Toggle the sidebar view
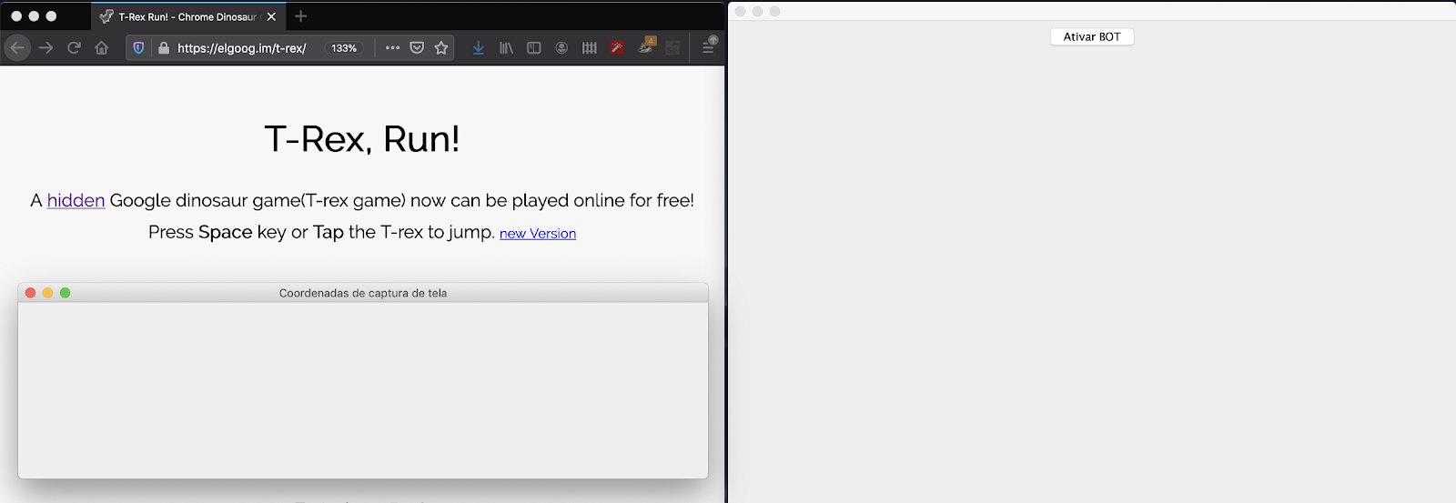Image resolution: width=1456 pixels, height=503 pixels. [x=534, y=47]
